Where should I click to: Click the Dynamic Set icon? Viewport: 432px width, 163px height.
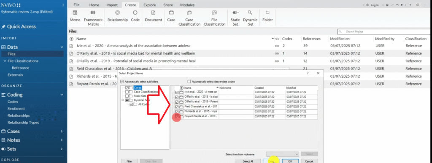click(x=250, y=13)
